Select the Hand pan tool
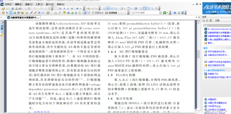The height and width of the screenshot is (114, 231). click(3, 13)
